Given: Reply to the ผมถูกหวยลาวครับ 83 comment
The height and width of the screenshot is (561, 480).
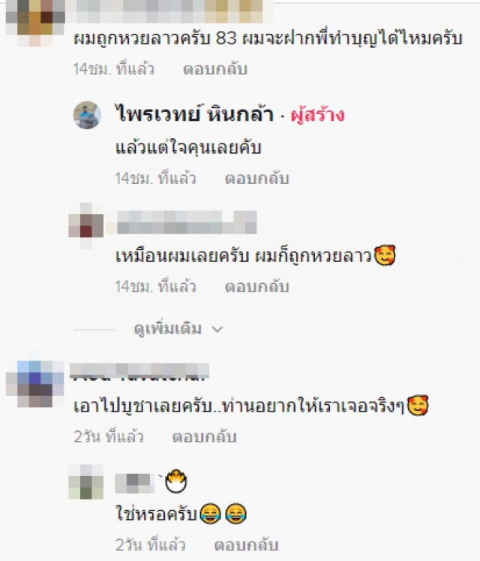Looking at the screenshot, I should pyautogui.click(x=215, y=69).
